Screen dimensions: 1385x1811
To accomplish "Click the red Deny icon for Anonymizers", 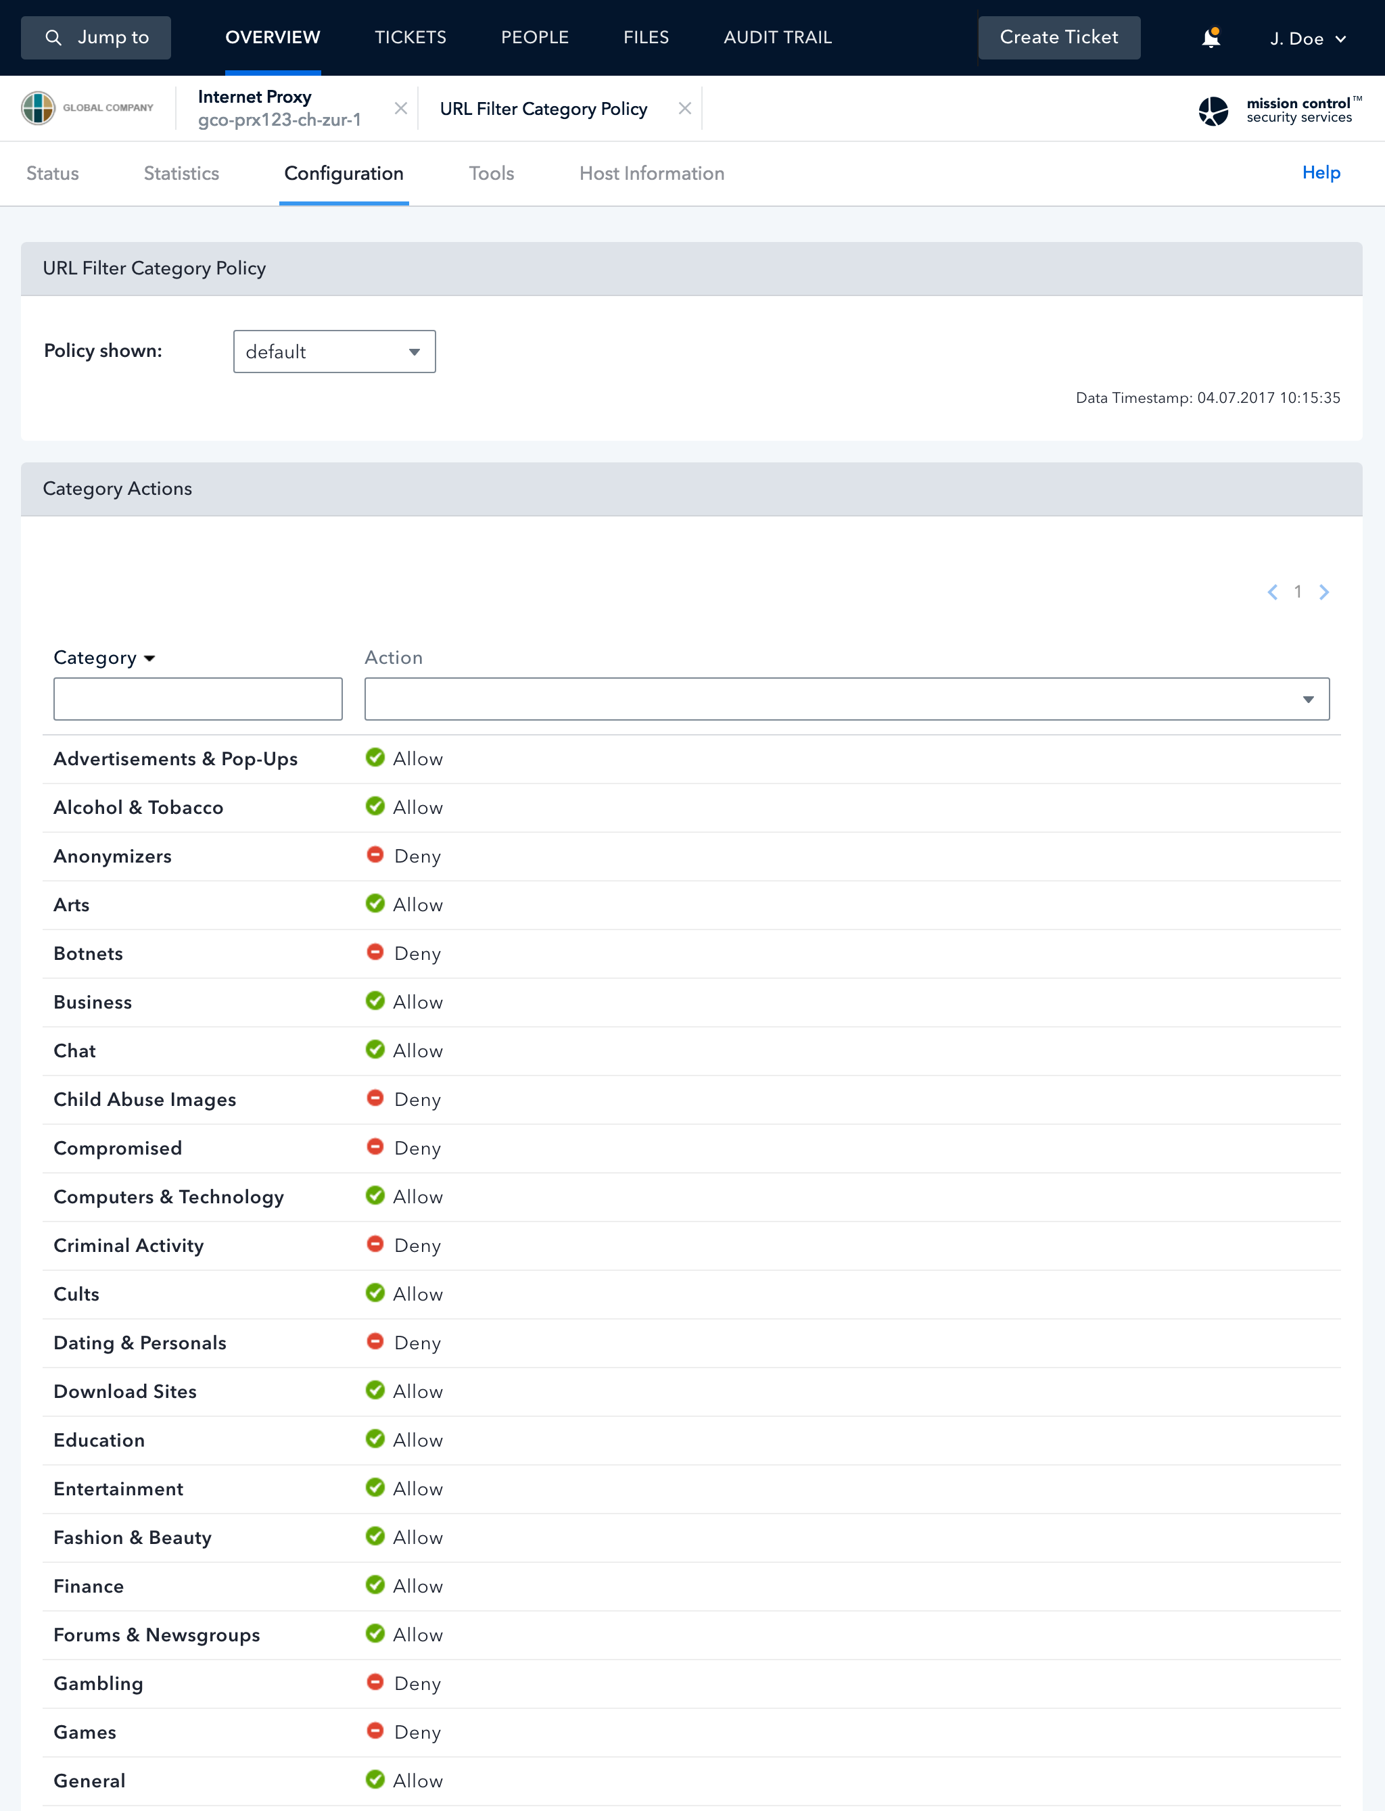I will pos(375,854).
